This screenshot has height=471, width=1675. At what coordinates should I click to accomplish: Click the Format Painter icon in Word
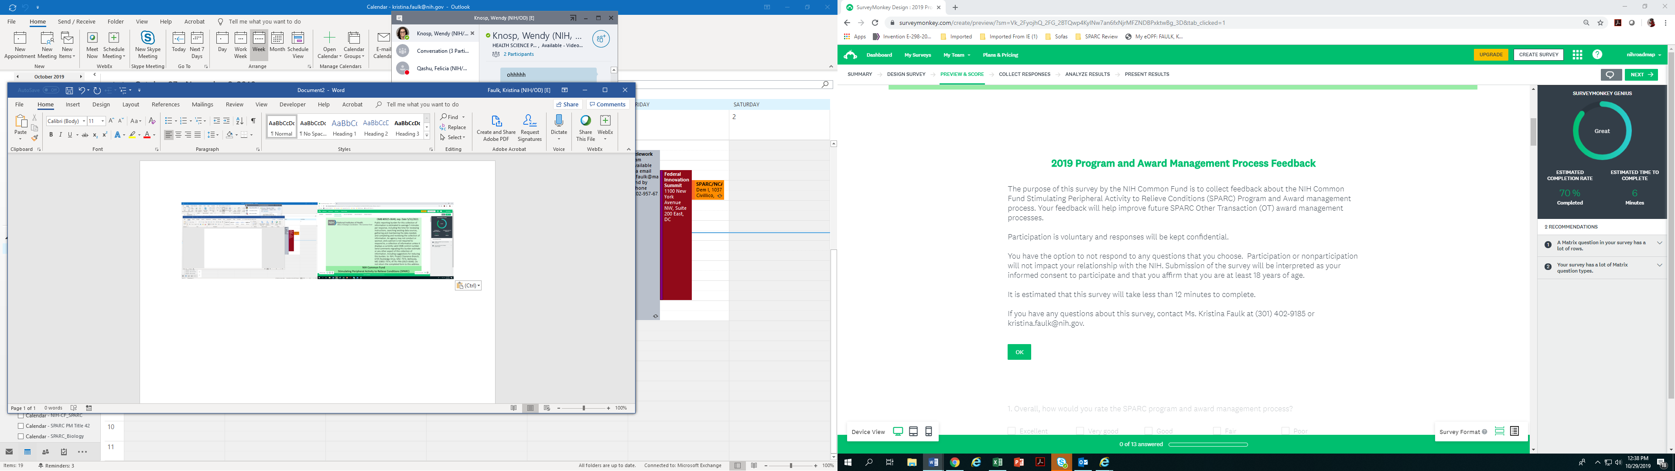click(x=34, y=138)
